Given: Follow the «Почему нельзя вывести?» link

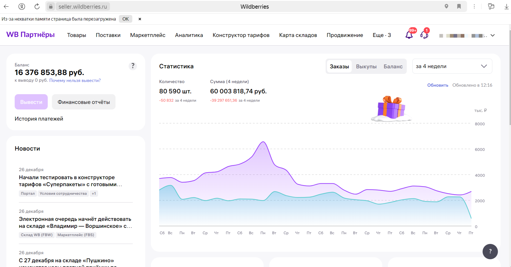Looking at the screenshot, I should coord(75,80).
